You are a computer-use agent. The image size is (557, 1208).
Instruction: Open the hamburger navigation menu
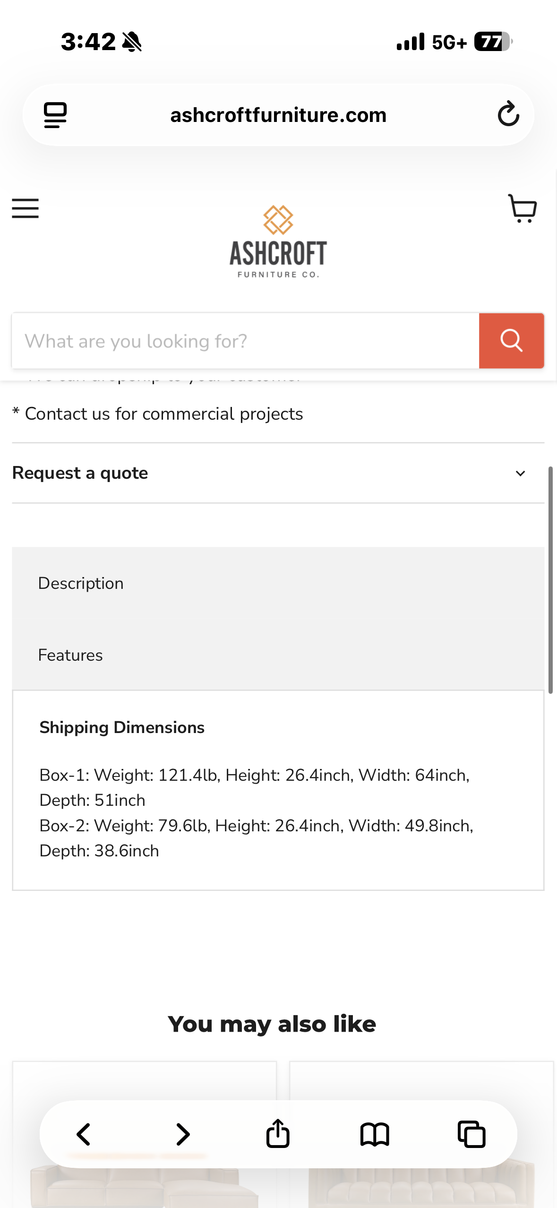26,208
